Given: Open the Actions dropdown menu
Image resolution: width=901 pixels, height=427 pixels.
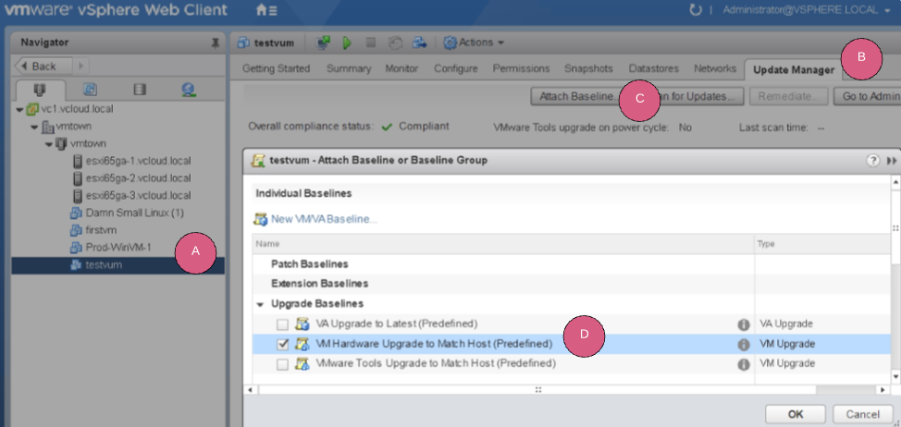Looking at the screenshot, I should coord(474,43).
